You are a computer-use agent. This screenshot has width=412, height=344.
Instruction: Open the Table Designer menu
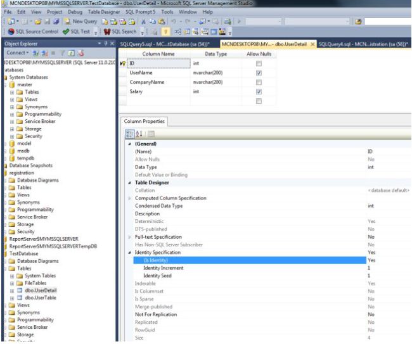[104, 12]
